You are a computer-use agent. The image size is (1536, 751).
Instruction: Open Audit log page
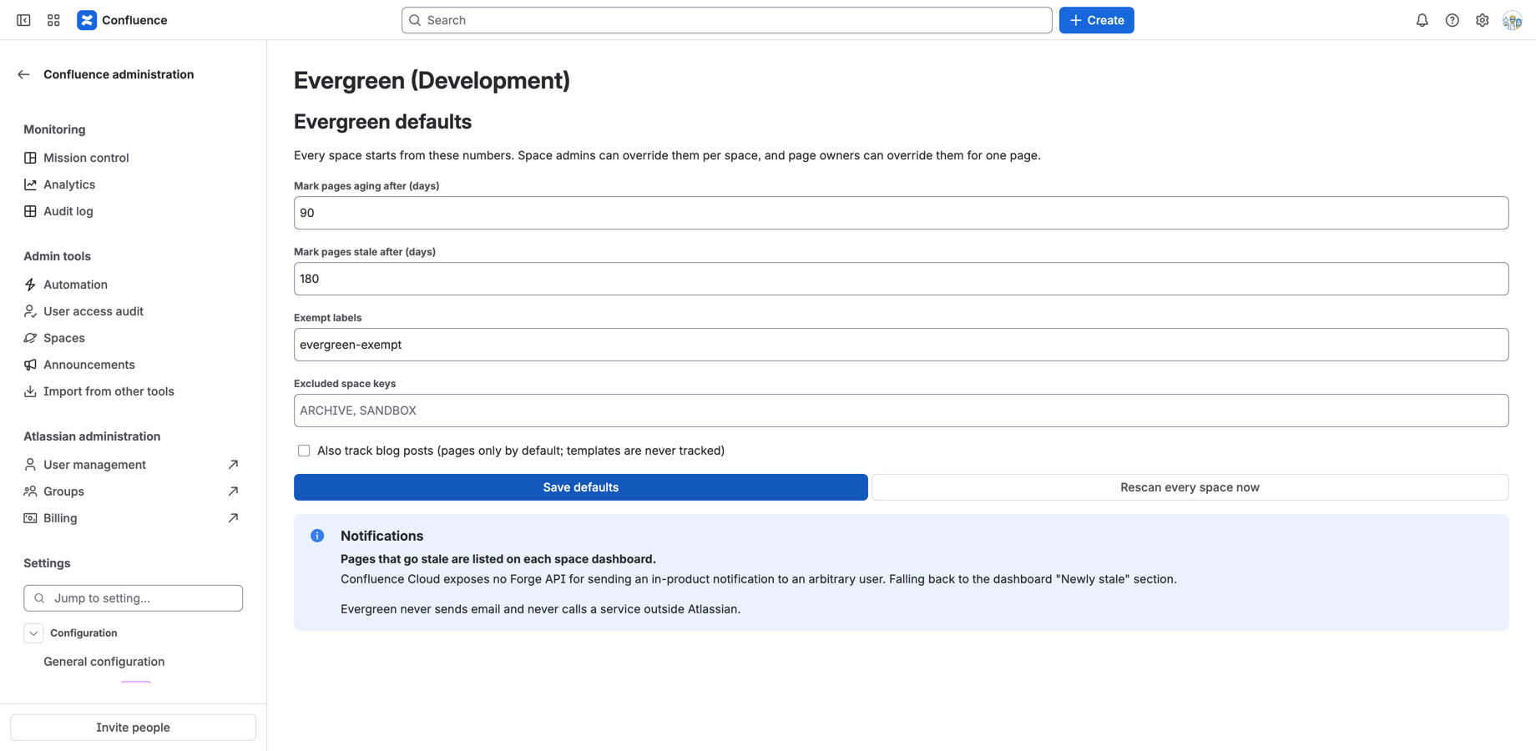point(68,211)
